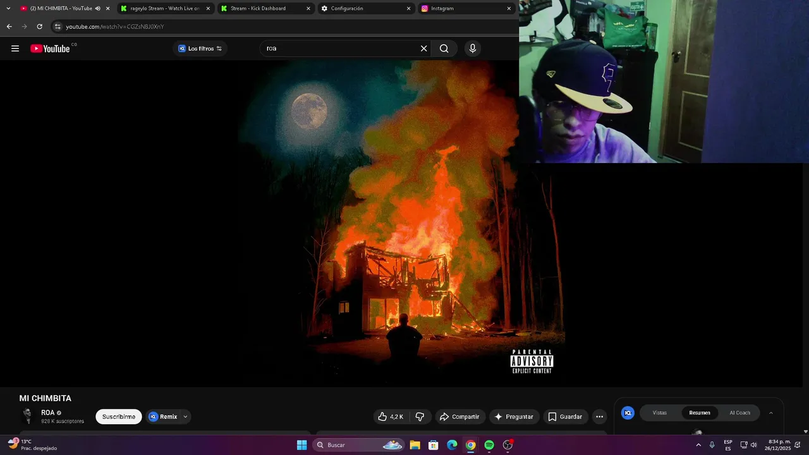Open volume control in system tray
Screen dimensions: 809x455
click(x=753, y=445)
